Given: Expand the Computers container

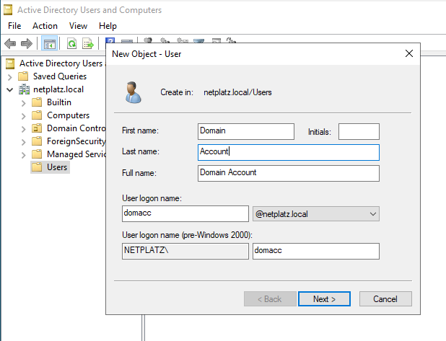Looking at the screenshot, I should (23, 116).
